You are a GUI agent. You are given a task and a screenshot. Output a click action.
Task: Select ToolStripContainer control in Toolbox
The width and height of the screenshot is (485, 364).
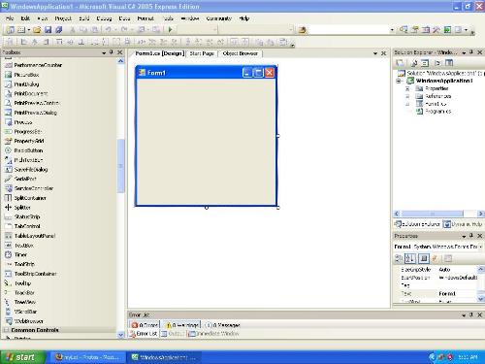[x=35, y=274]
